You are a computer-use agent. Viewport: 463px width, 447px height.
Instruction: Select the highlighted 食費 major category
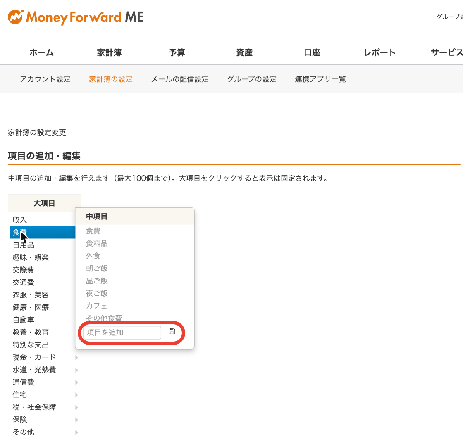coord(43,233)
